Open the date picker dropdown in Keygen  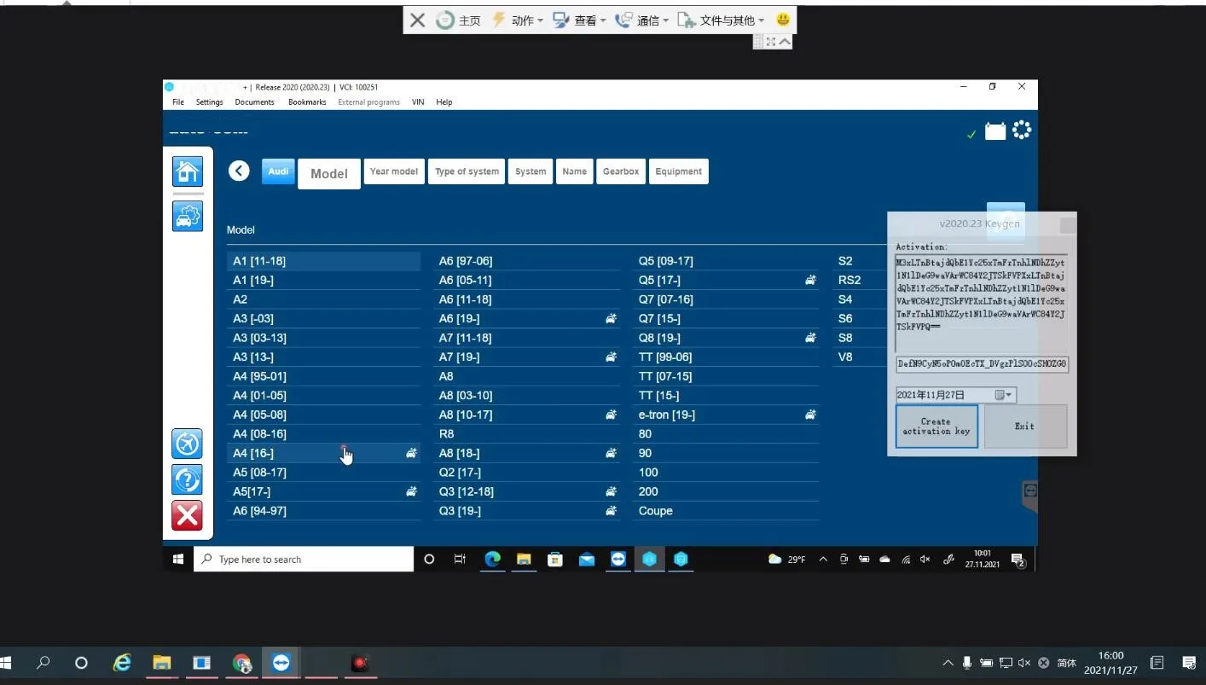tap(1004, 395)
